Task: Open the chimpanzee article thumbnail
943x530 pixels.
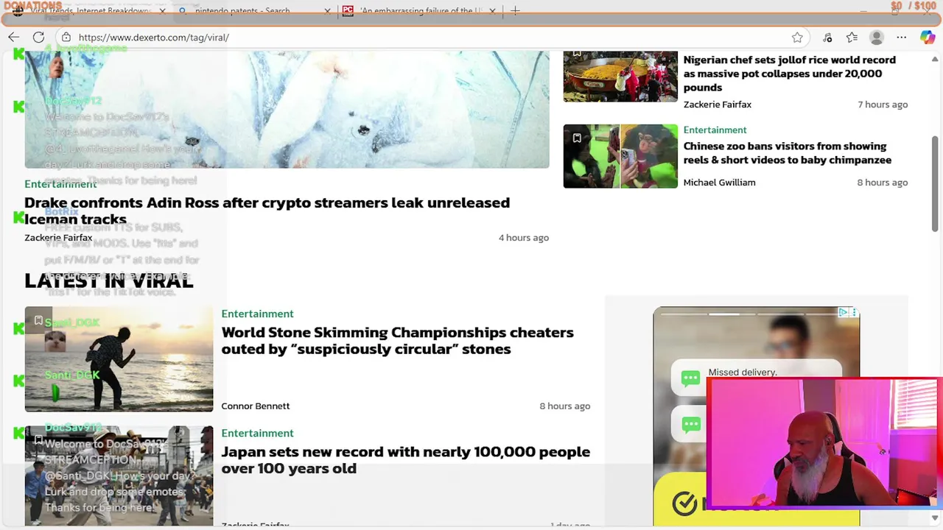Action: click(x=620, y=156)
